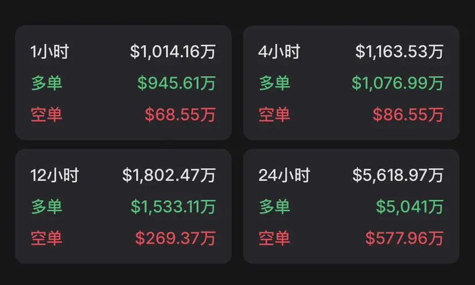Select the red $269.37万 short value
This screenshot has width=475, height=285.
[176, 238]
